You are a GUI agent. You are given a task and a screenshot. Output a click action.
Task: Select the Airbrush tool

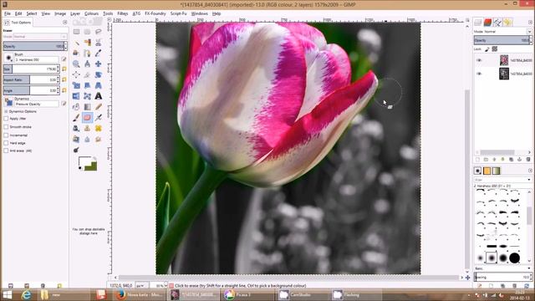pos(99,118)
